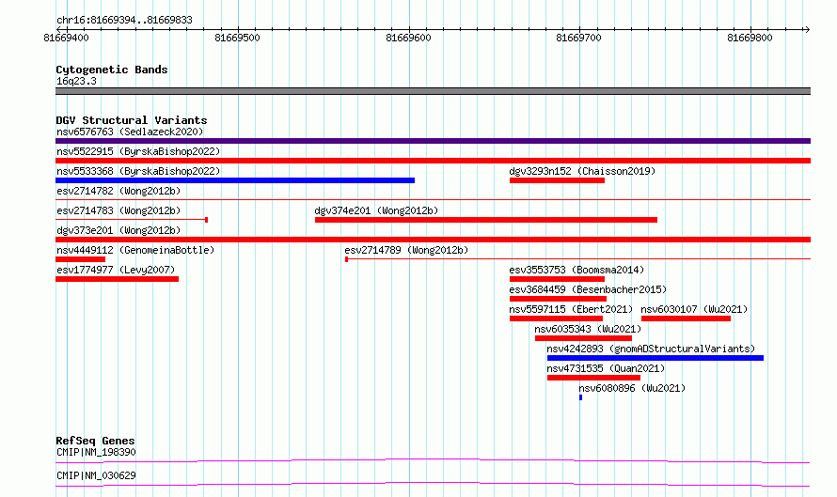The width and height of the screenshot is (837, 497).
Task: Click the red esv3553753 variant bar
Action: 557,279
